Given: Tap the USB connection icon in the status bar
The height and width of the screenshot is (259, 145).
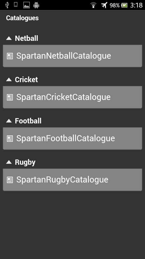Looking at the screenshot, I should click(x=7, y=5).
